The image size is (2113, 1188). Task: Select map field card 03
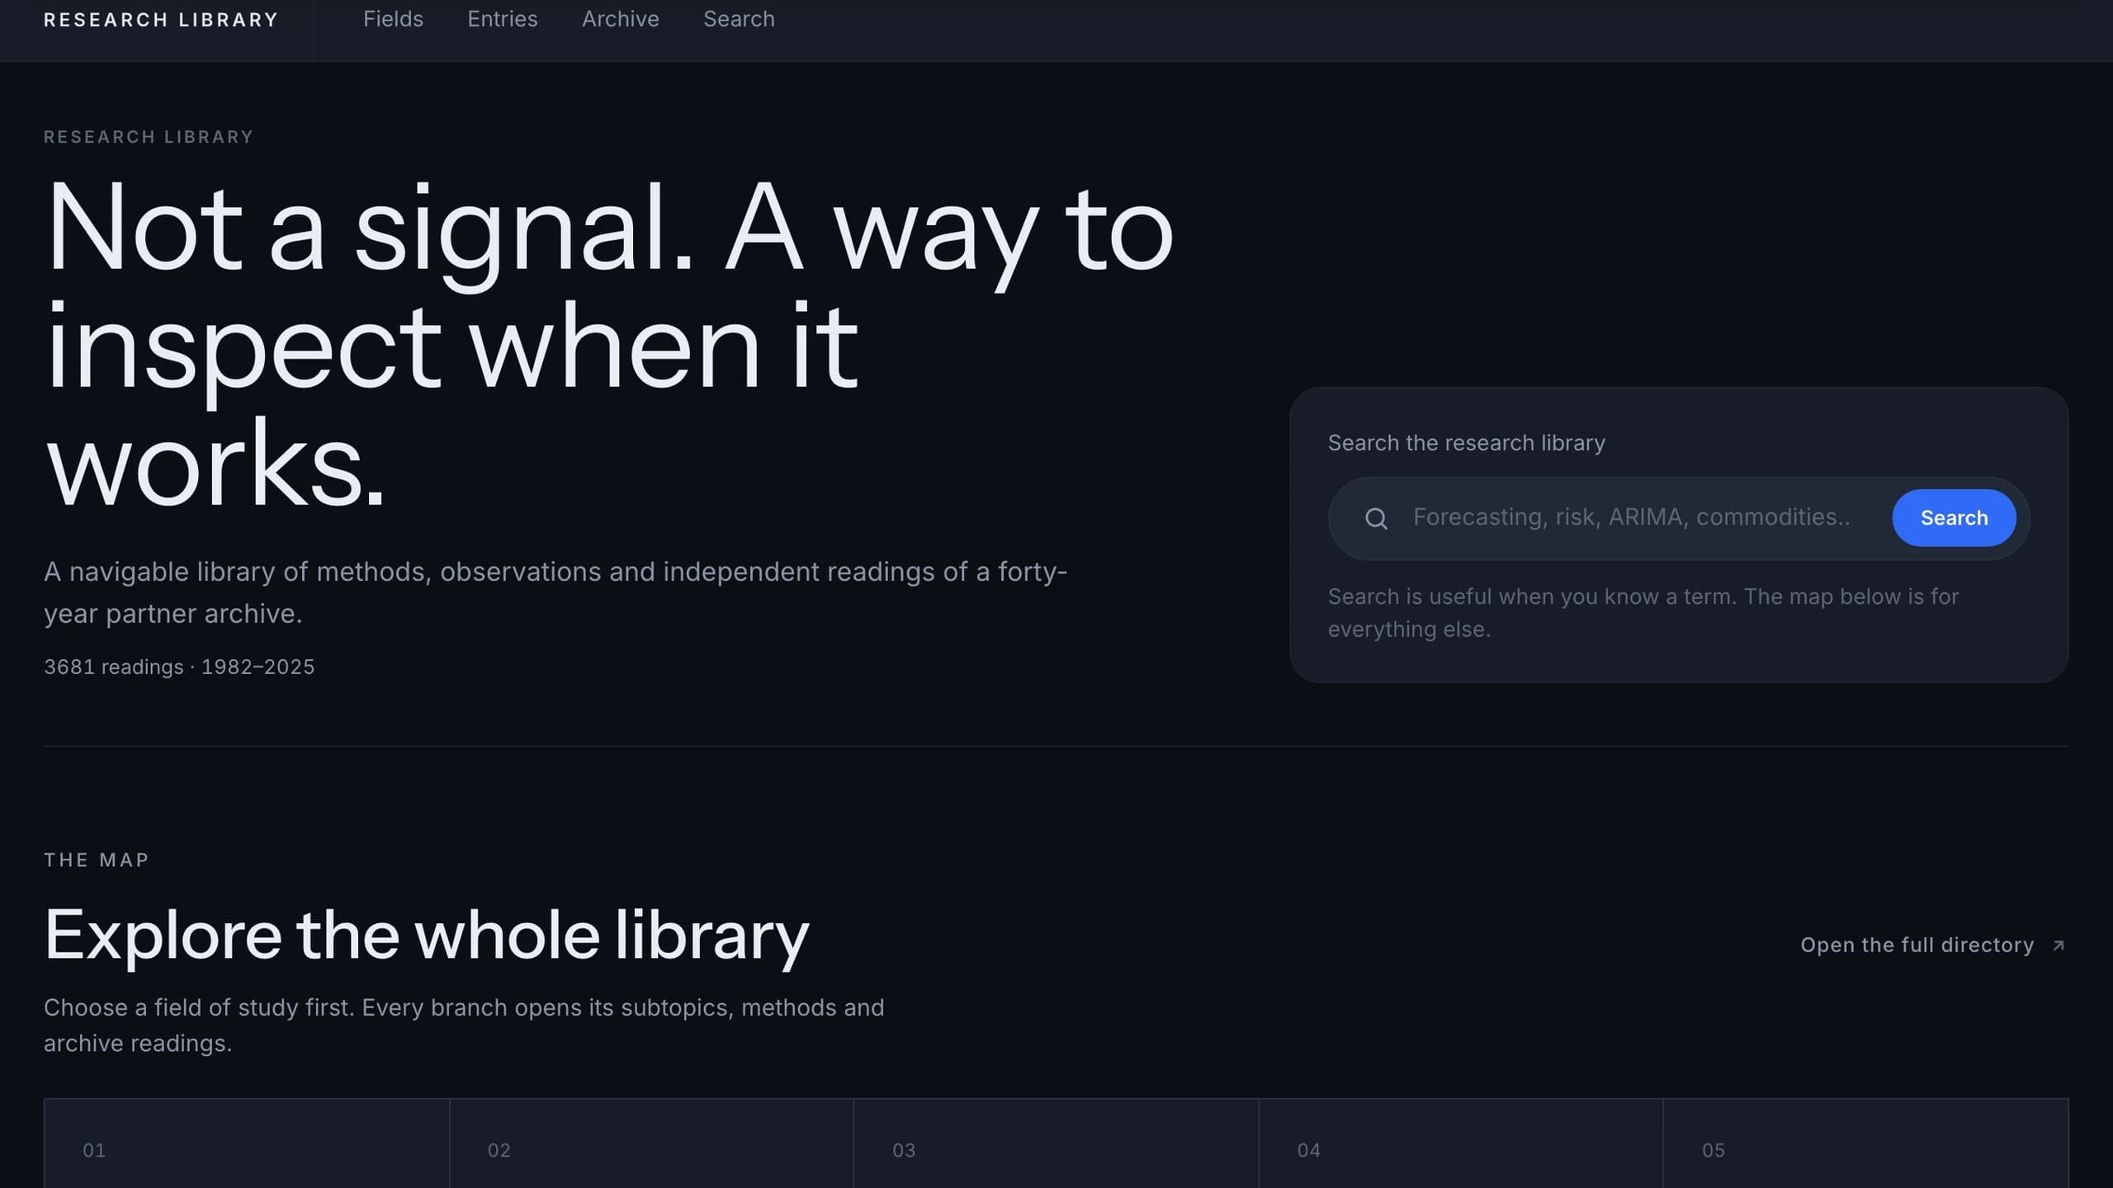[1056, 1143]
